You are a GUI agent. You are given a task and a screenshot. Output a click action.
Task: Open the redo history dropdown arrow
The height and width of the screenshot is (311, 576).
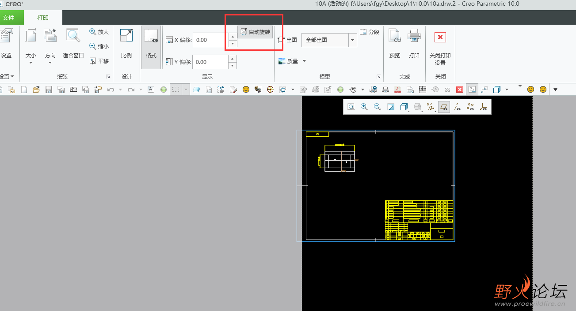(x=141, y=90)
